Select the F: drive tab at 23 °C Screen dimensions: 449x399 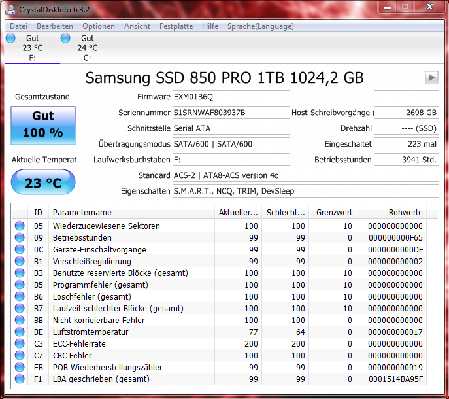point(33,48)
